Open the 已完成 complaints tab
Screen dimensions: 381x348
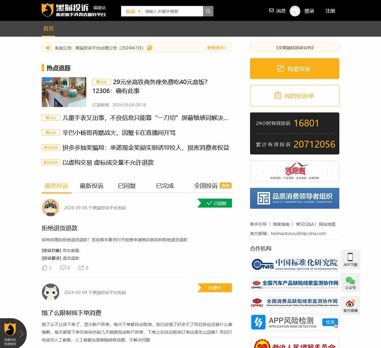(164, 186)
